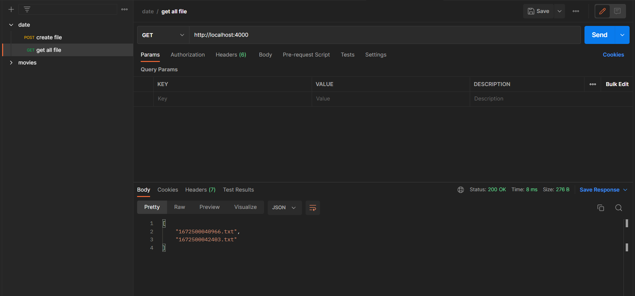Expand the movies collection
The width and height of the screenshot is (635, 296).
click(x=11, y=63)
